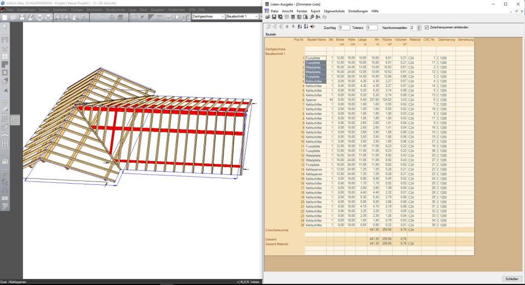Select the Firstpfette cell in position 3 row
This screenshot has height=285, width=525.
coord(316,77)
